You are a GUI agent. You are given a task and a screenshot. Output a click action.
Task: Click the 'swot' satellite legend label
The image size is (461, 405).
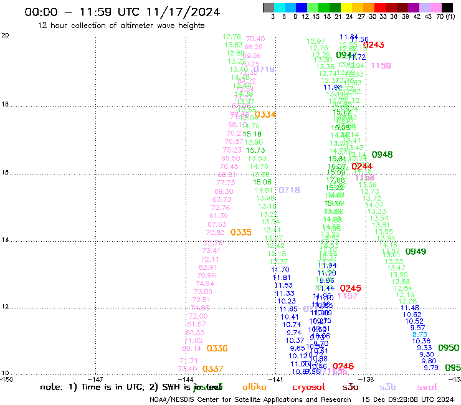click(x=427, y=387)
